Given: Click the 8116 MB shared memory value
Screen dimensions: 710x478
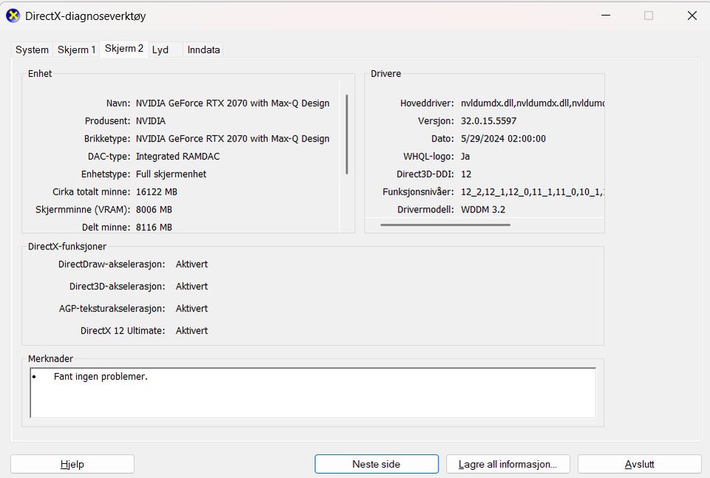Looking at the screenshot, I should [x=154, y=227].
